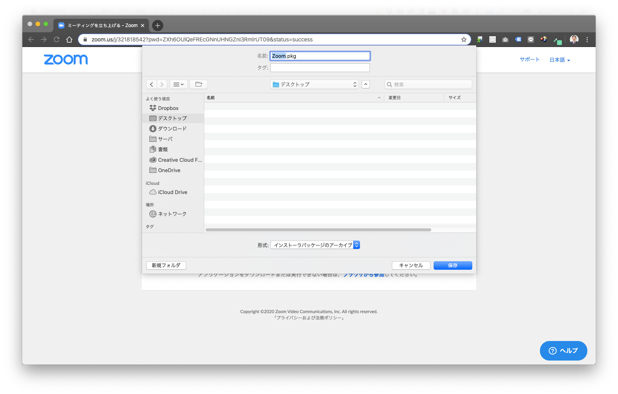Click the 保存 save button

453,265
